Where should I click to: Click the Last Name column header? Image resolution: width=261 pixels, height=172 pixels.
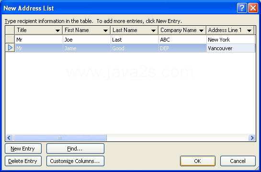point(135,30)
